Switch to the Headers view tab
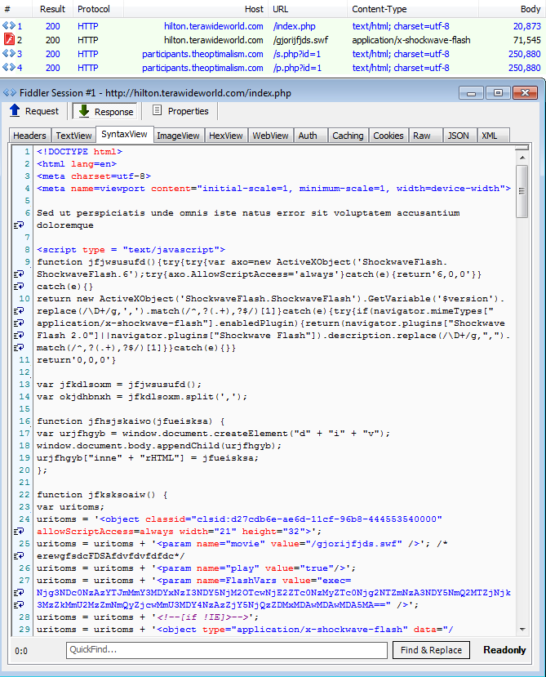 click(29, 136)
